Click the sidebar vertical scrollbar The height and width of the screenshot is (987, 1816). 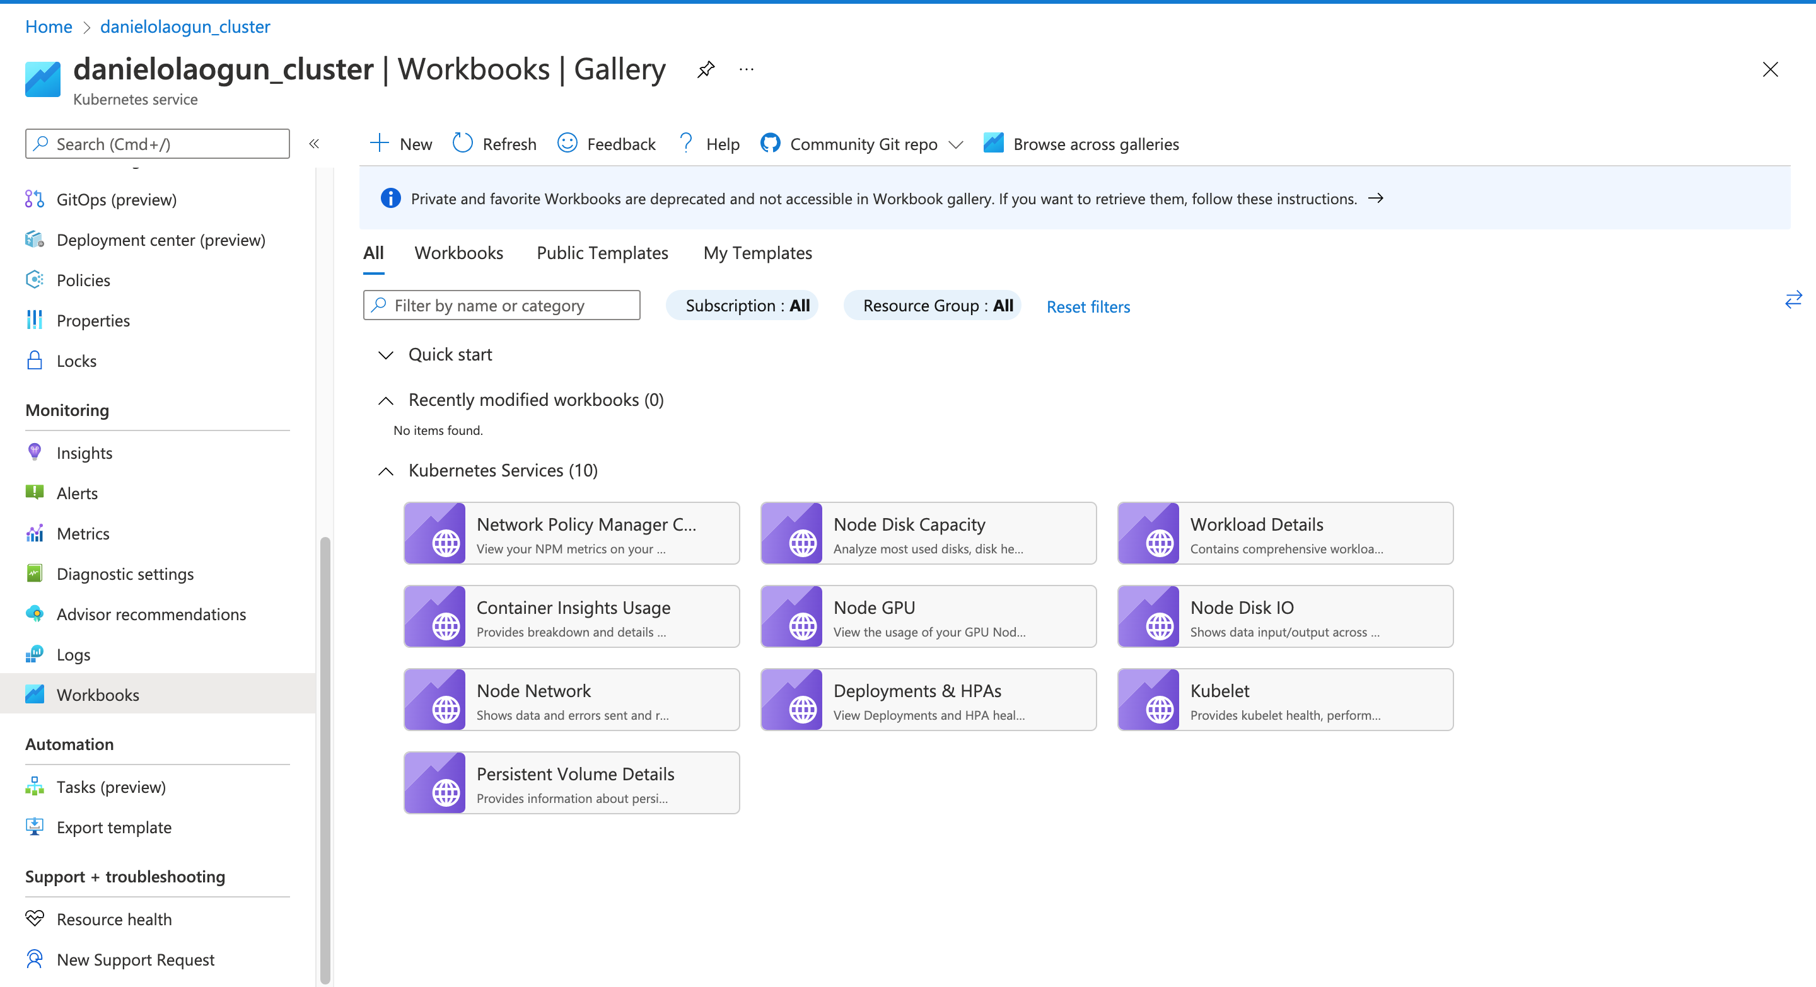tap(325, 759)
